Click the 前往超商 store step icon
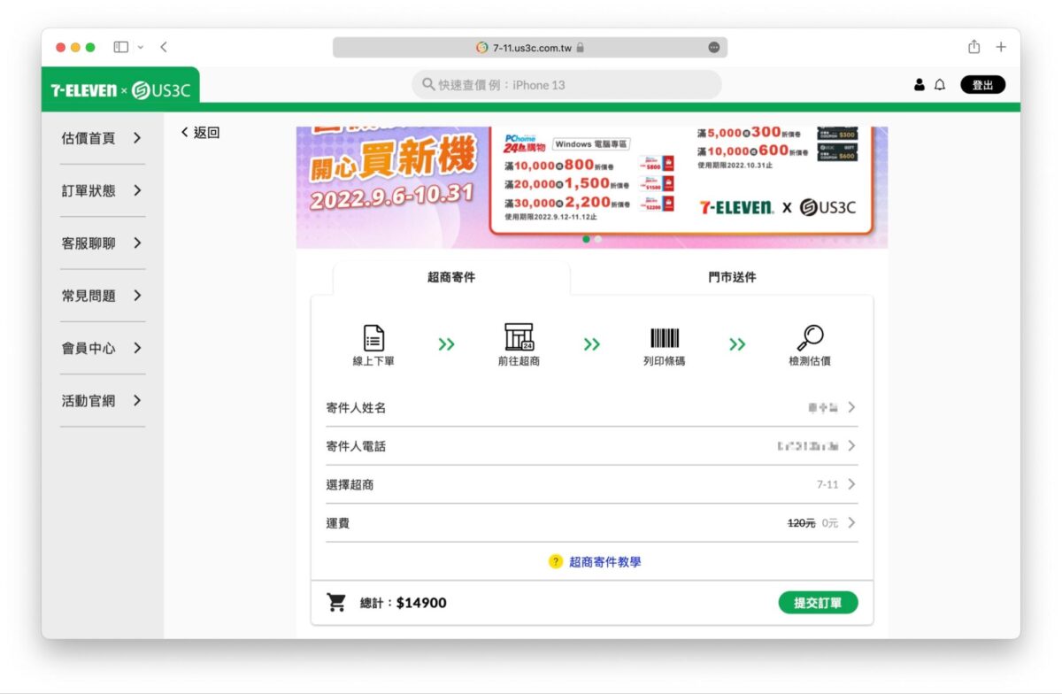This screenshot has width=1062, height=694. pyautogui.click(x=519, y=337)
